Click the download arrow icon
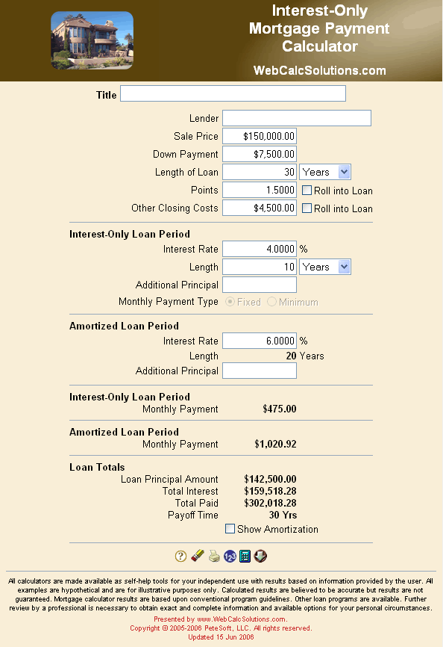Screen dimensions: 443x647 click(260, 556)
